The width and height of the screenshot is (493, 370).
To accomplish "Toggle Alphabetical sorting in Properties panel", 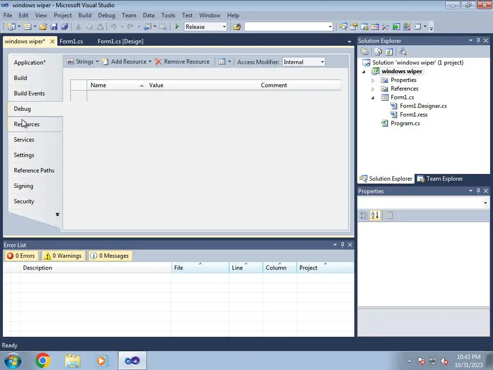I will (x=375, y=215).
